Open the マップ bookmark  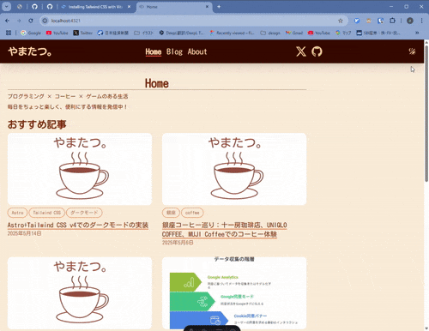(x=343, y=33)
